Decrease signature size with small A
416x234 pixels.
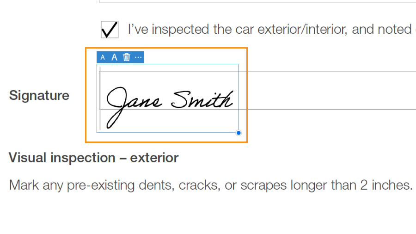click(x=103, y=57)
